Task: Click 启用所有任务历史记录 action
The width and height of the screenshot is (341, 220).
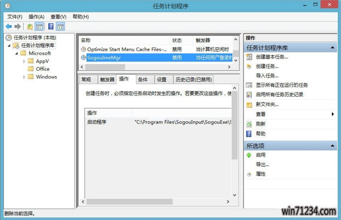Action: [x=279, y=95]
